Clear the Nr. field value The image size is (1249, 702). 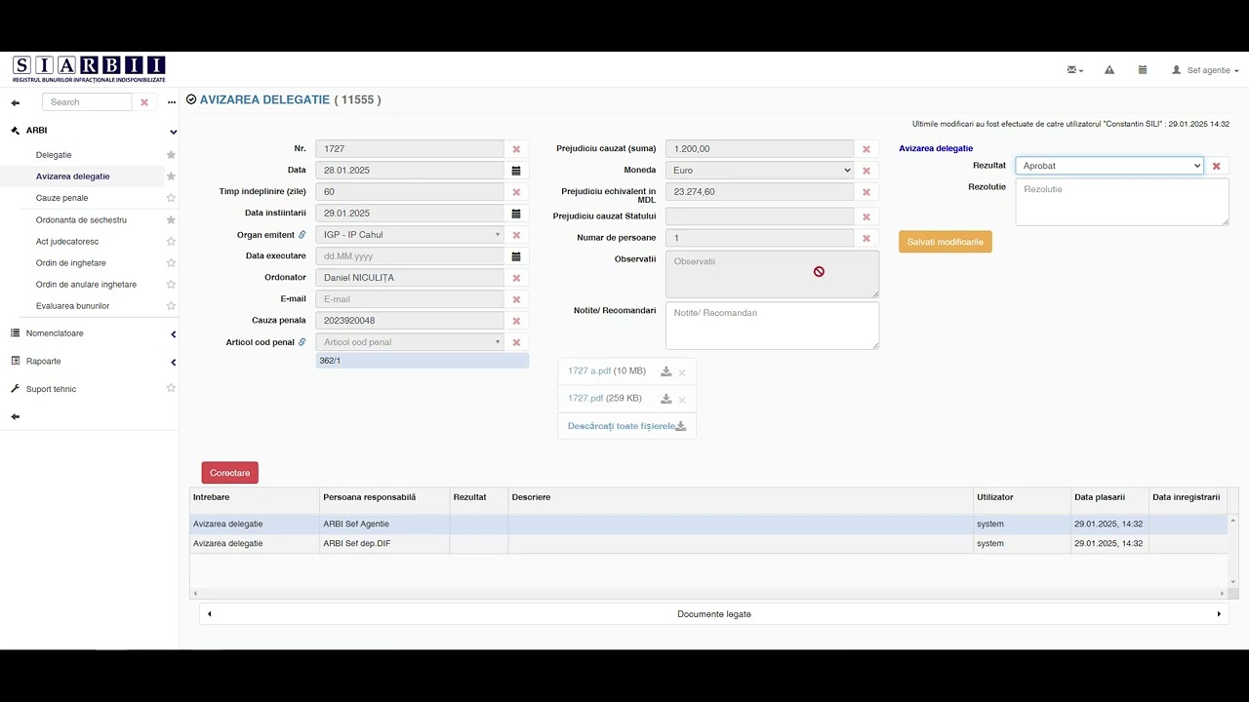516,149
